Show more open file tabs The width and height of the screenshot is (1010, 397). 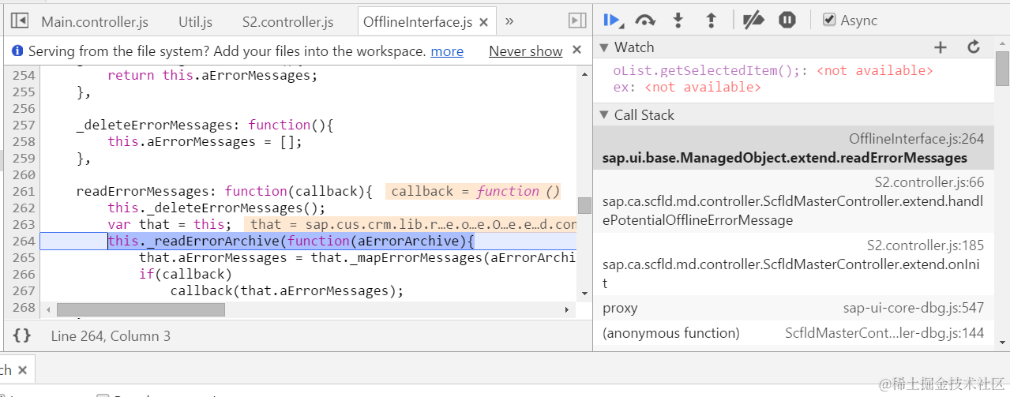(x=509, y=21)
